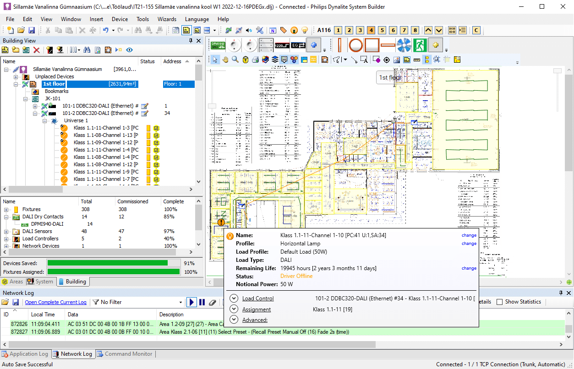Toggle the eye visibility icon in Building View
This screenshot has width=574, height=369.
pyautogui.click(x=130, y=50)
